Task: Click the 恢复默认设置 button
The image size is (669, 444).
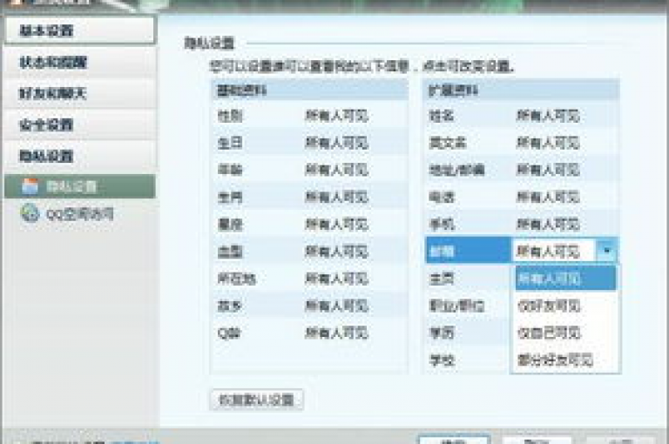Action: pyautogui.click(x=256, y=400)
